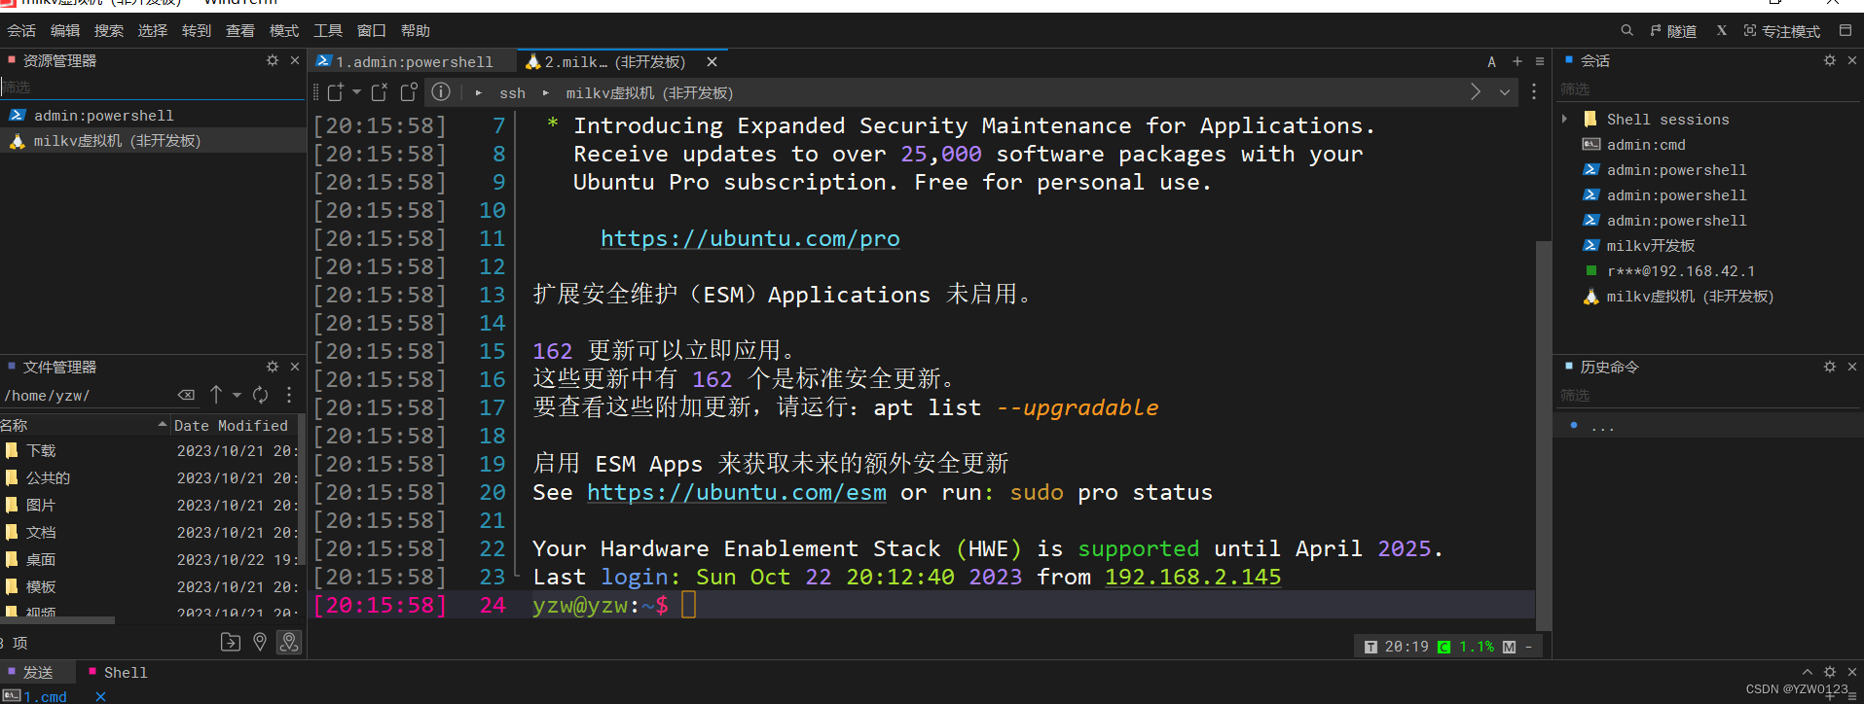
Task: Open the terminal toolbar kebab menu
Action: [1534, 92]
